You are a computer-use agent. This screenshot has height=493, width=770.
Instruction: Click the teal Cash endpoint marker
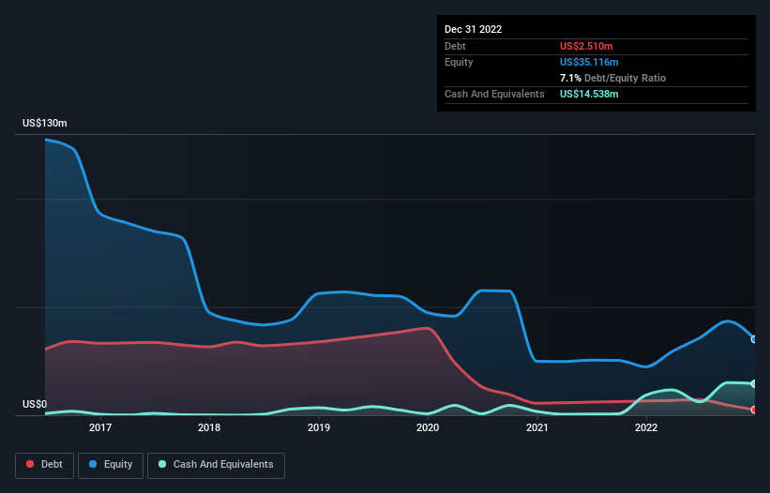click(x=754, y=383)
